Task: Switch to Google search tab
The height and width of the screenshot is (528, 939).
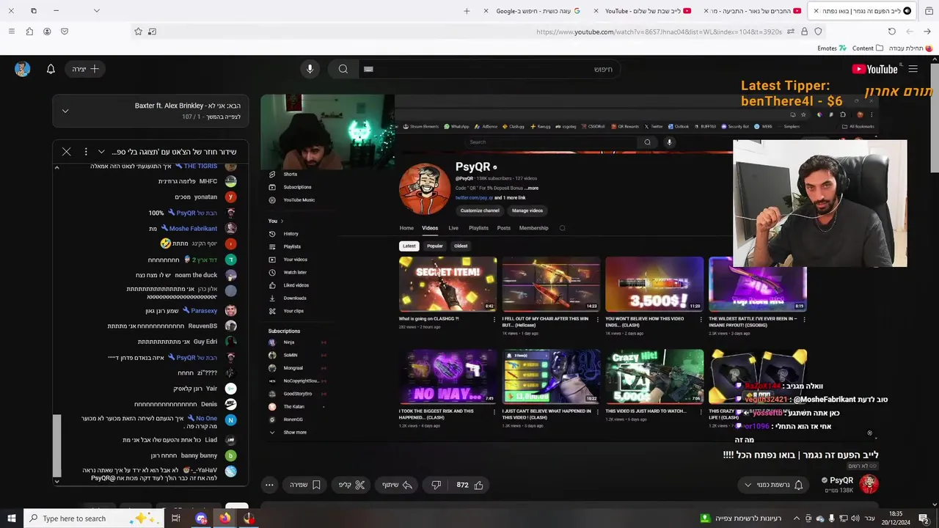Action: [x=539, y=11]
